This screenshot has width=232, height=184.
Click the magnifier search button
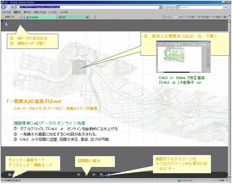(225, 7)
